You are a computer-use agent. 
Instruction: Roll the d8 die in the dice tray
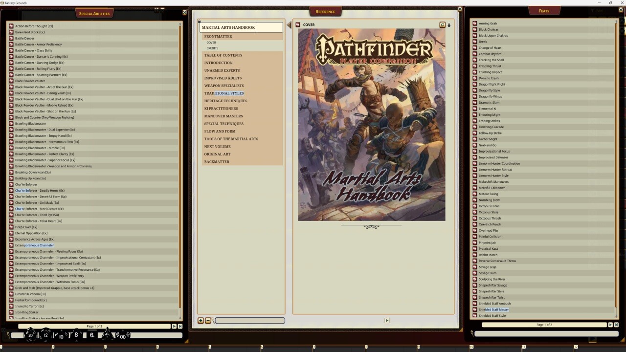pyautogui.click(x=76, y=334)
